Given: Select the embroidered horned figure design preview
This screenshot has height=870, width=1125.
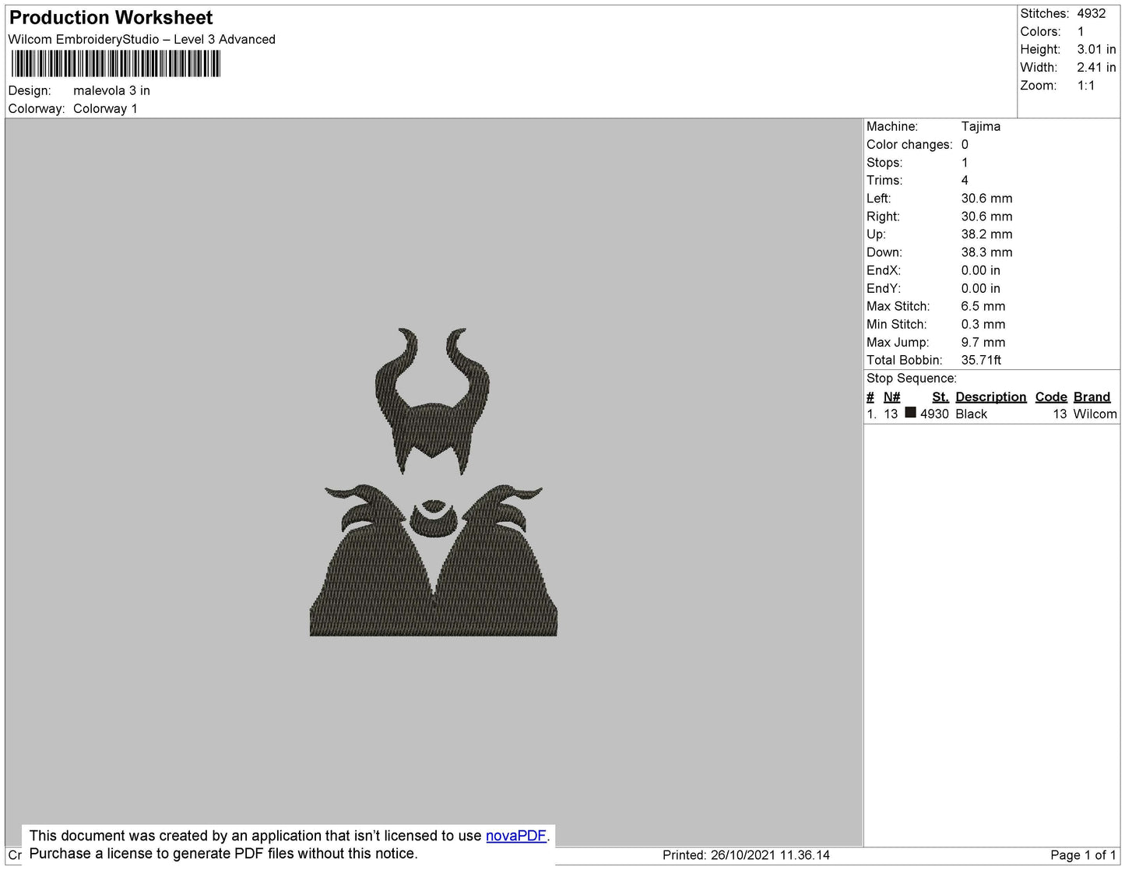Looking at the screenshot, I should 433,481.
